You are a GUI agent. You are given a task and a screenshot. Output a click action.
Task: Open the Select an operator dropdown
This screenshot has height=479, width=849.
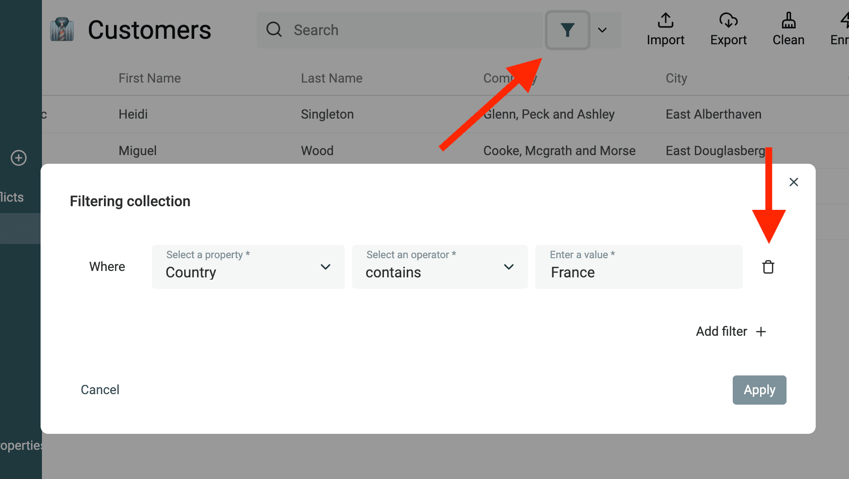(x=440, y=267)
